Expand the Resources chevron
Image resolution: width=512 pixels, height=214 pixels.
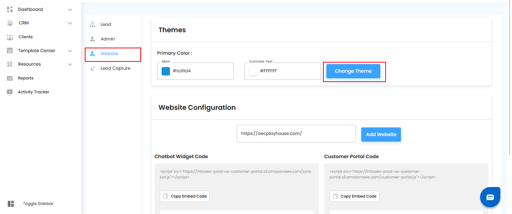coord(70,64)
